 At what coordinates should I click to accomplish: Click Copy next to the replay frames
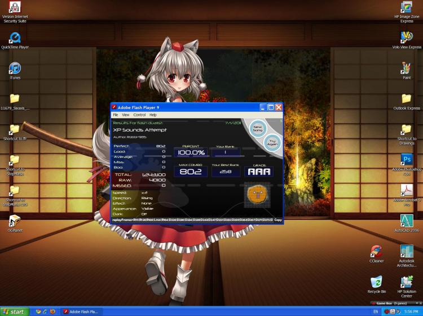coord(278,220)
